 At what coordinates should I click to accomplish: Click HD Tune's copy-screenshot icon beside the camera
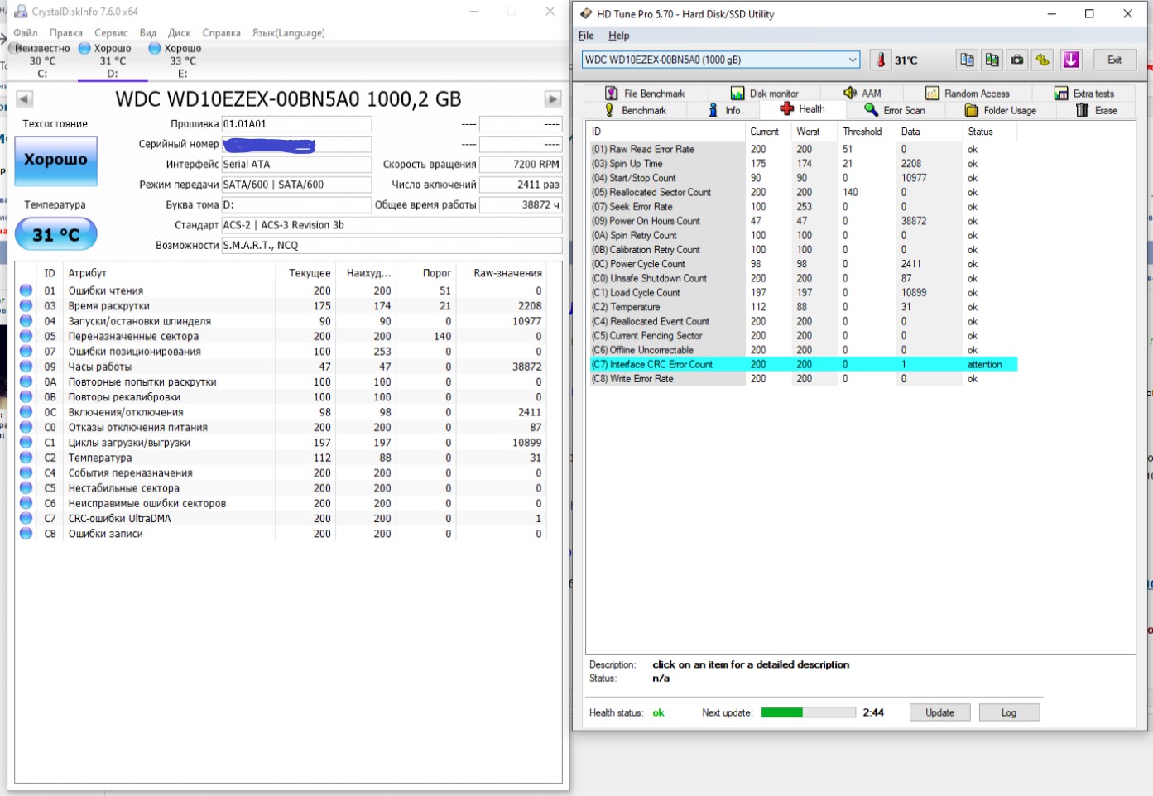(x=992, y=60)
